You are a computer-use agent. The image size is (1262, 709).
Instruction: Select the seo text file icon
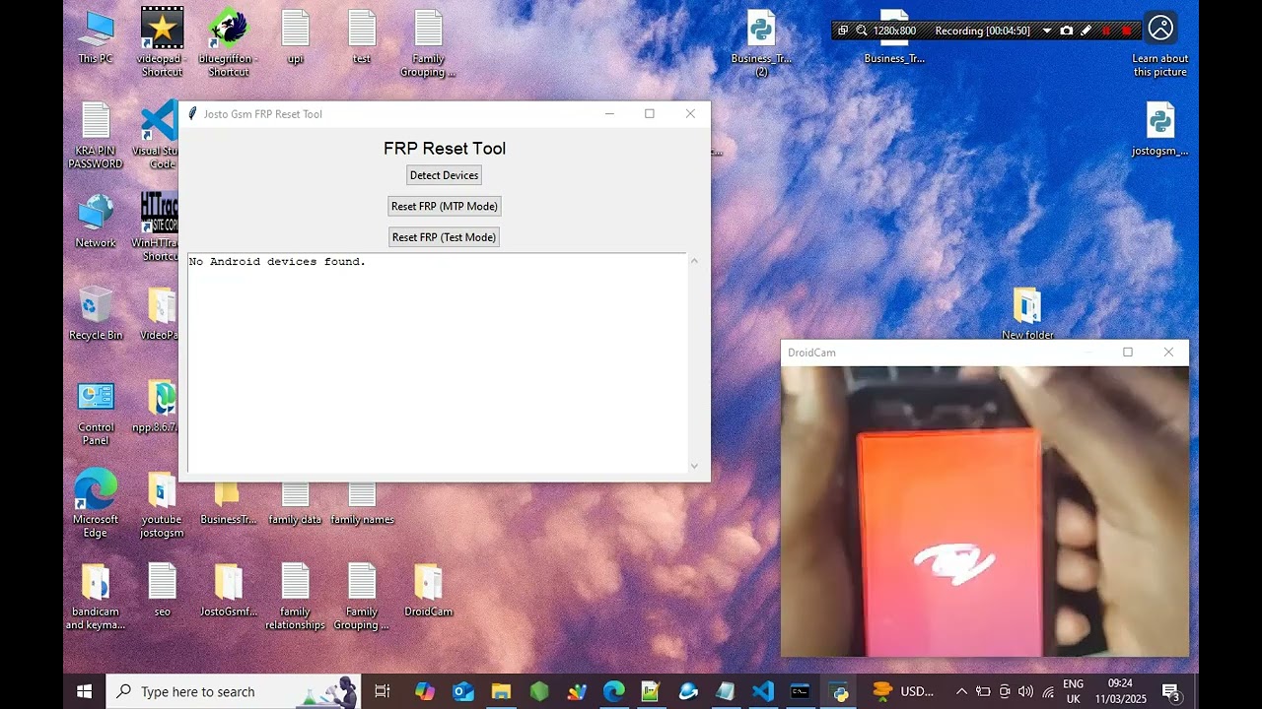click(x=162, y=589)
